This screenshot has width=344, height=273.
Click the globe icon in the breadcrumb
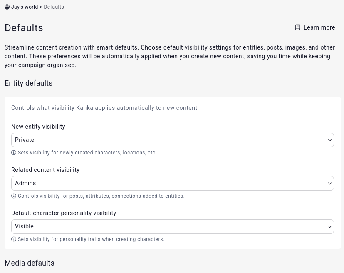pos(7,7)
